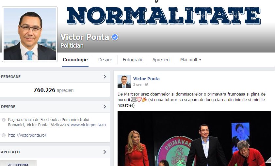Viewport: 275px width, 166px height.
Task: Click Victor Ponta post author name
Action: click(146, 79)
